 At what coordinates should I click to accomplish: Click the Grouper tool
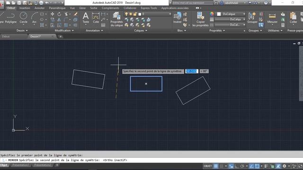(x=252, y=17)
